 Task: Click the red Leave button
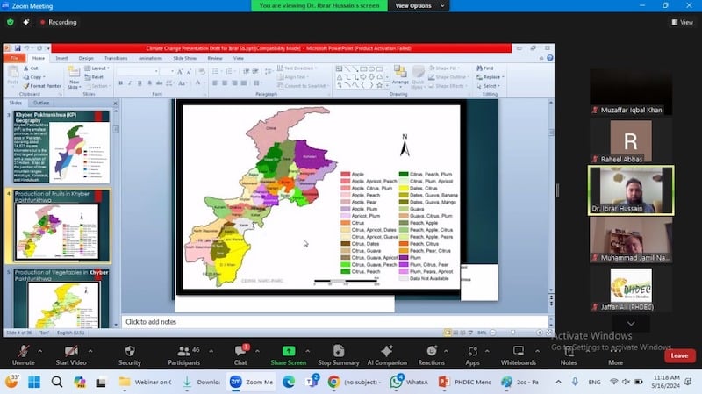click(x=678, y=355)
